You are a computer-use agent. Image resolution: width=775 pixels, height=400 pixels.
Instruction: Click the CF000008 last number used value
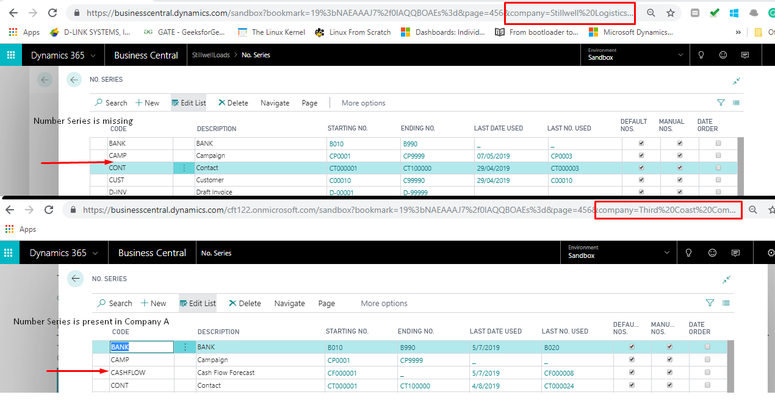click(558, 373)
